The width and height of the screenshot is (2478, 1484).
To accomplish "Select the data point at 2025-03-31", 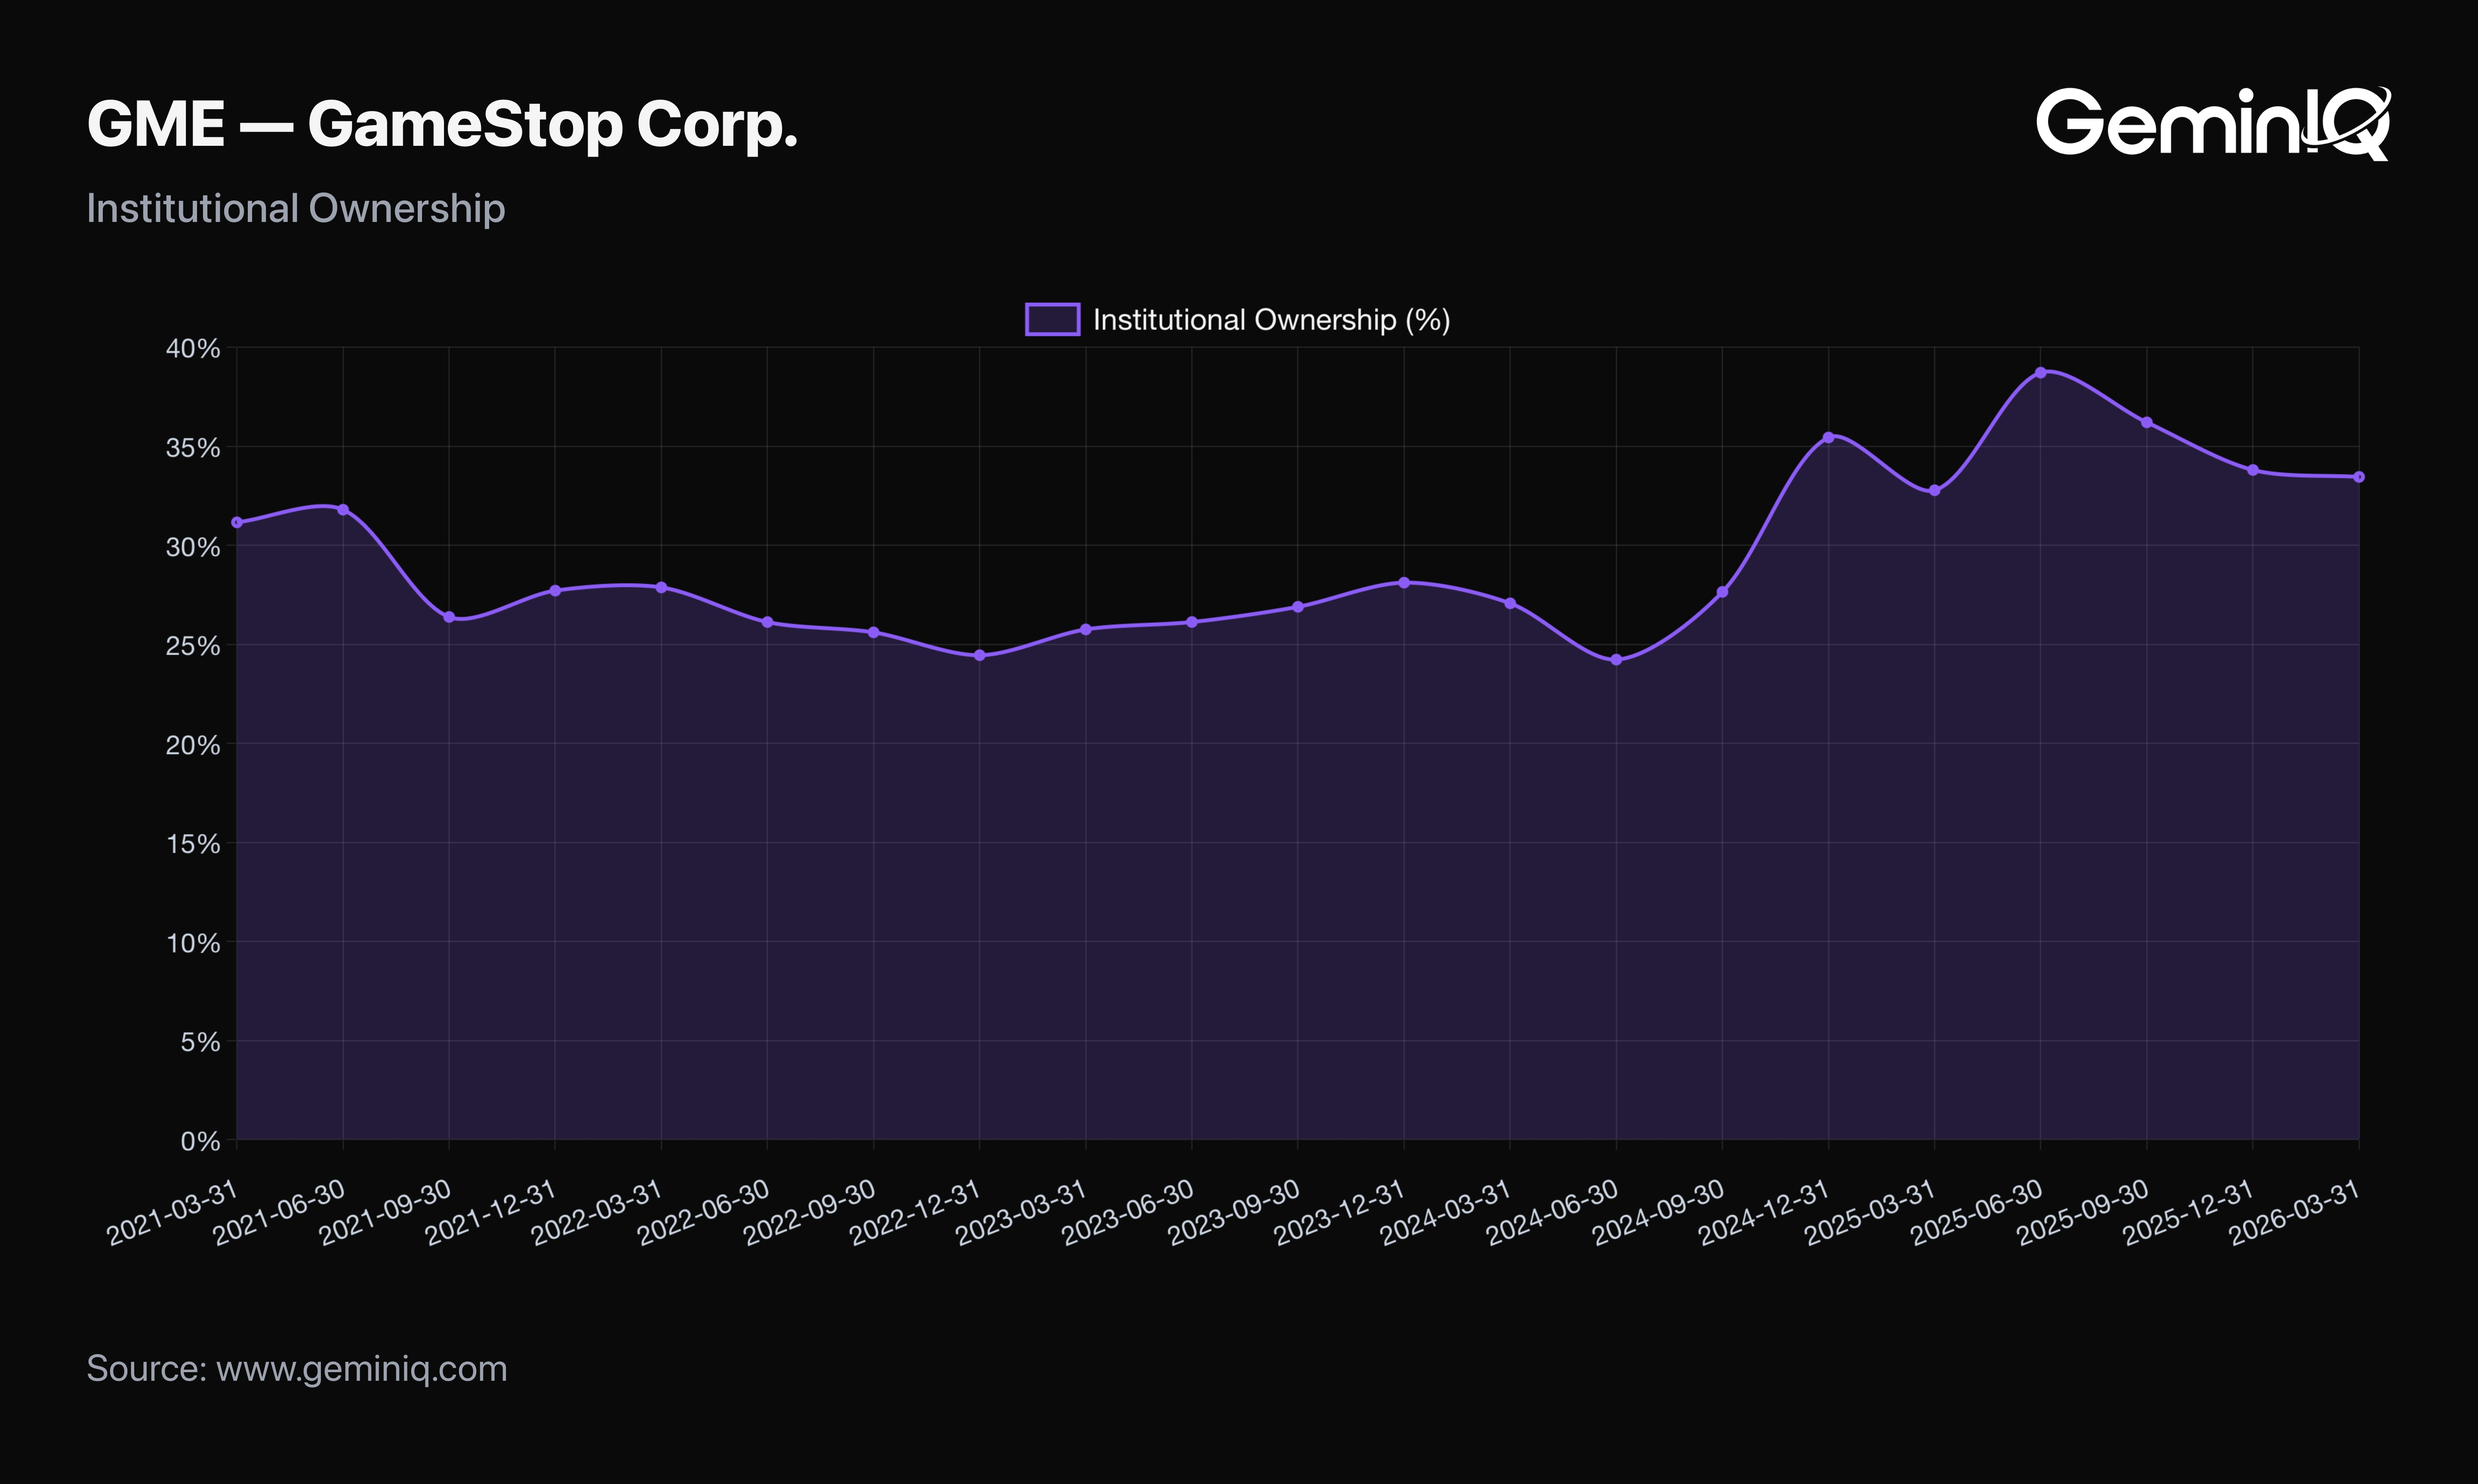I will point(1934,490).
